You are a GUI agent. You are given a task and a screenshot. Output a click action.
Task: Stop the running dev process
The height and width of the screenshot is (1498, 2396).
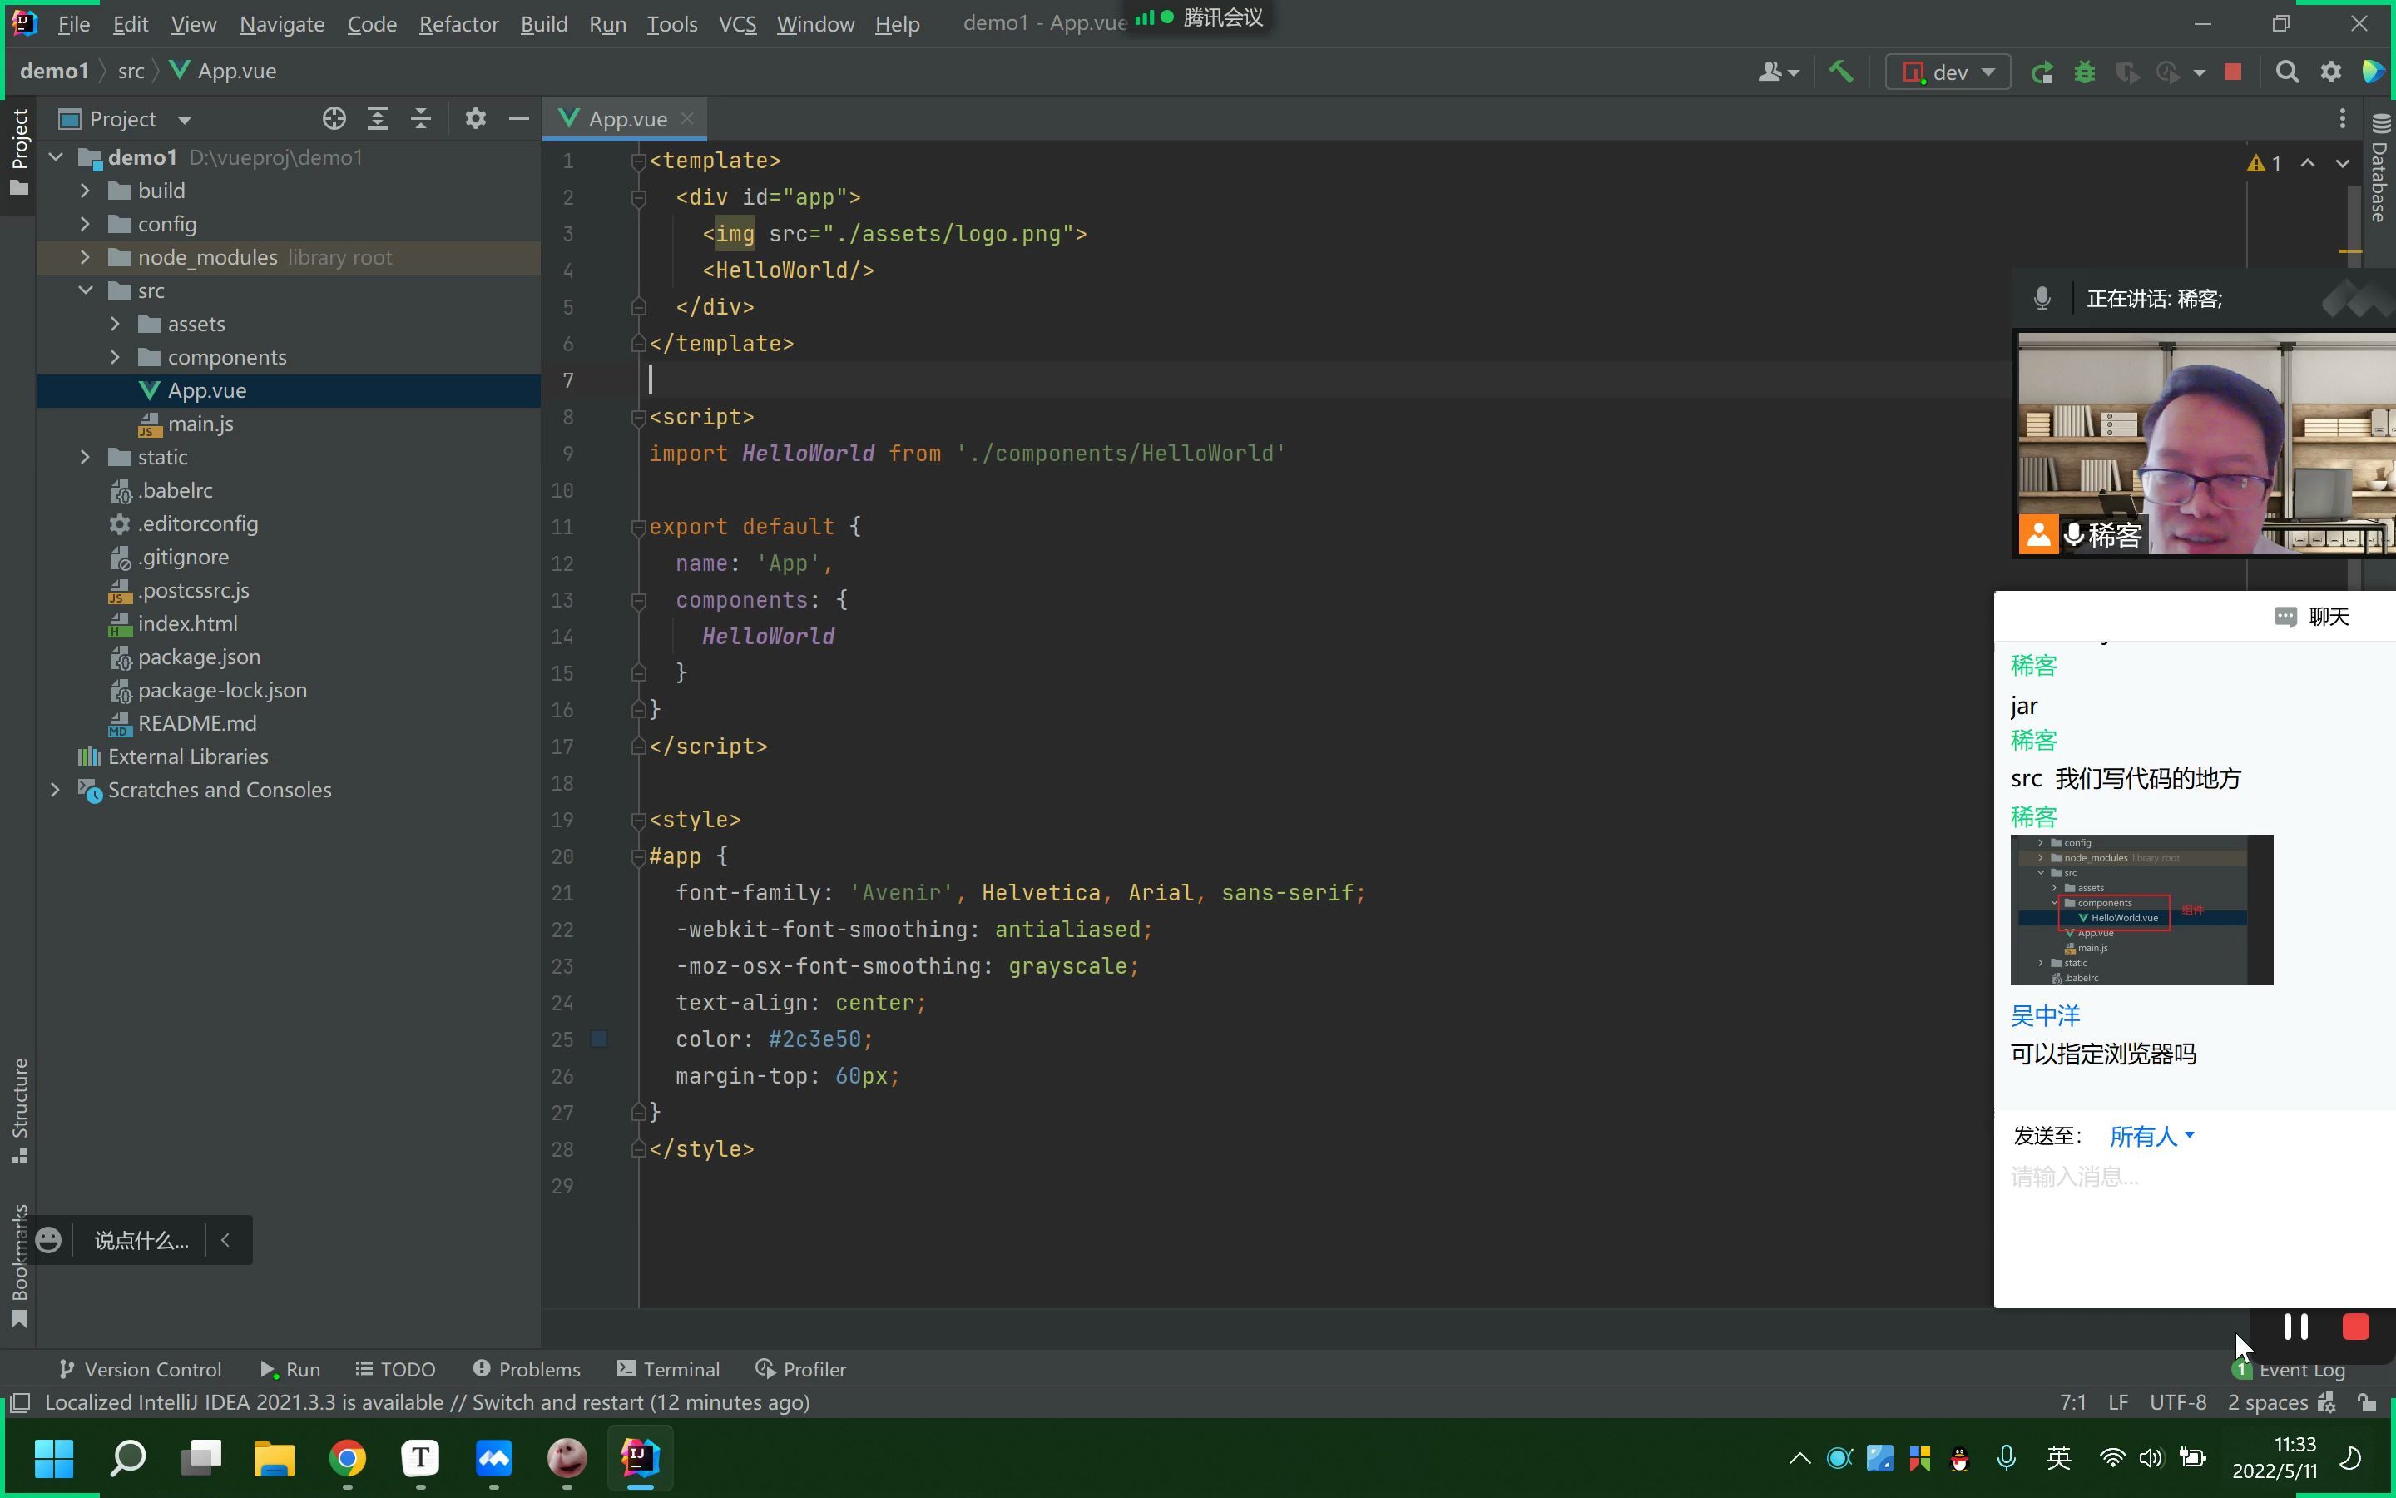tap(2233, 72)
